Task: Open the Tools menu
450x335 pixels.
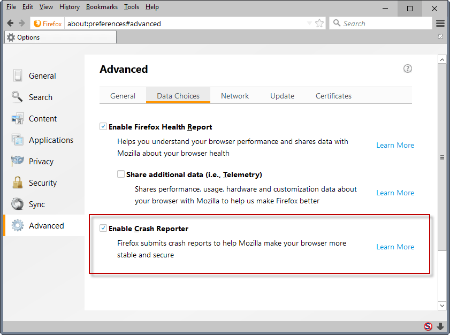Action: pos(132,7)
